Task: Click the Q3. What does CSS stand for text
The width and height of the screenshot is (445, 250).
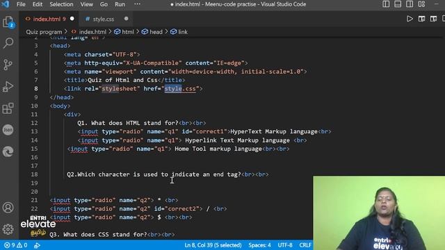Action: click(98, 235)
